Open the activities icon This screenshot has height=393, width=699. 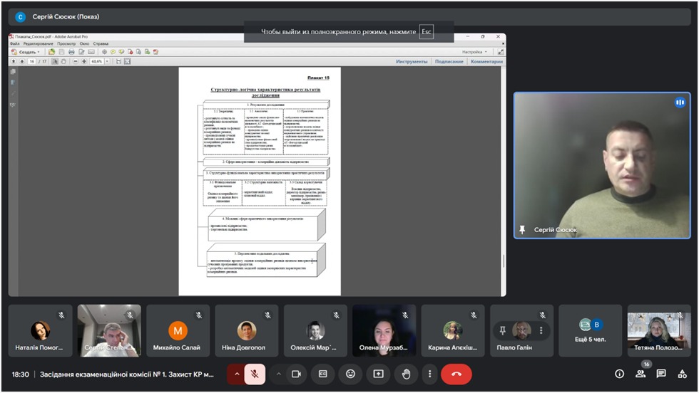click(682, 374)
